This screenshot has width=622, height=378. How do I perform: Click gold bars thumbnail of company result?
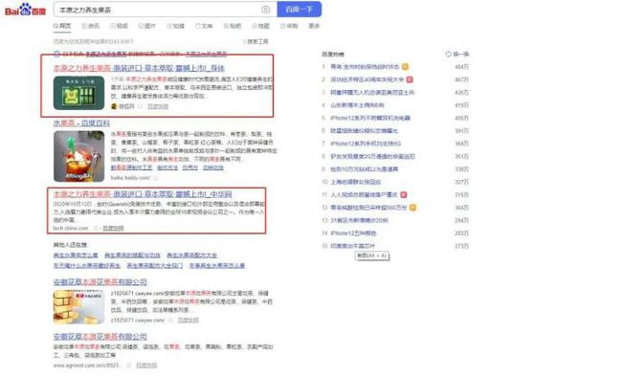78,307
